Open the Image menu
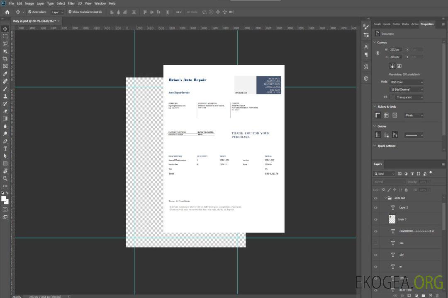The width and height of the screenshot is (448, 298). coord(29,3)
